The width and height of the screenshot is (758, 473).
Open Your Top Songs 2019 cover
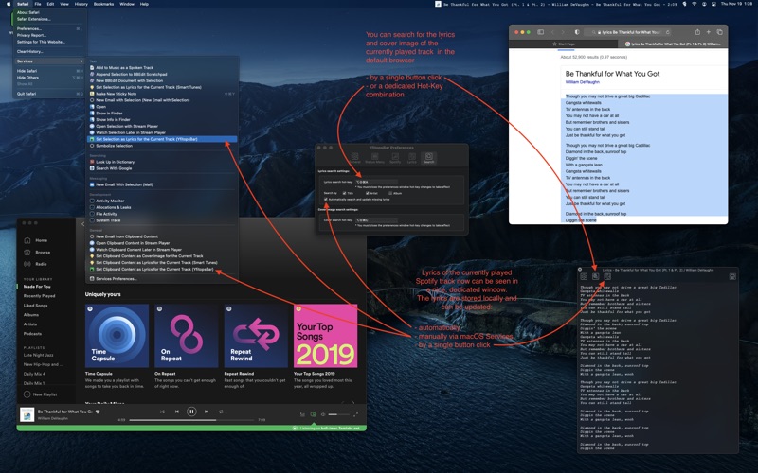[x=325, y=336]
